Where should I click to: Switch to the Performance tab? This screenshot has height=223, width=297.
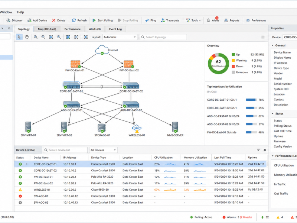click(72, 29)
